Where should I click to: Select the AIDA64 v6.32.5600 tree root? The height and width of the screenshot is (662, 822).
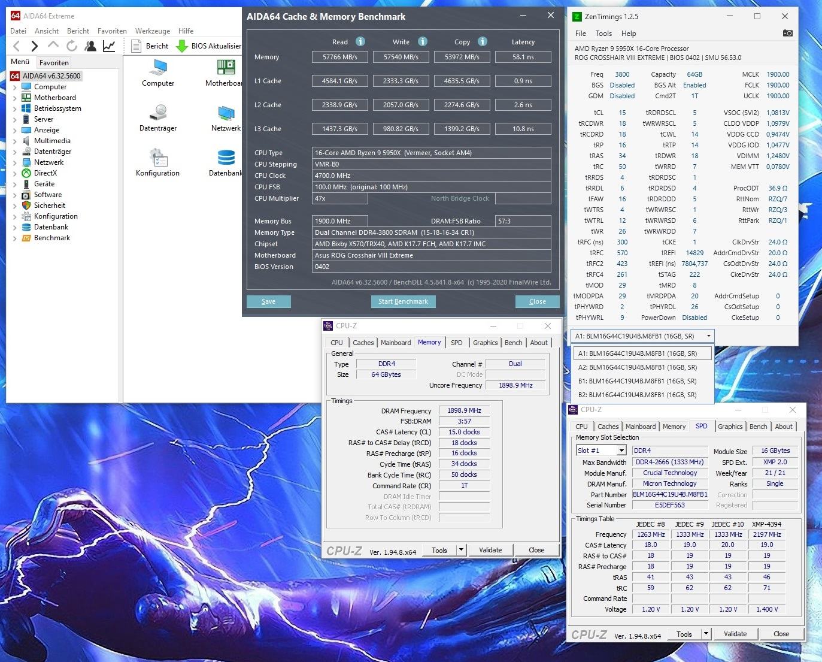coord(46,76)
